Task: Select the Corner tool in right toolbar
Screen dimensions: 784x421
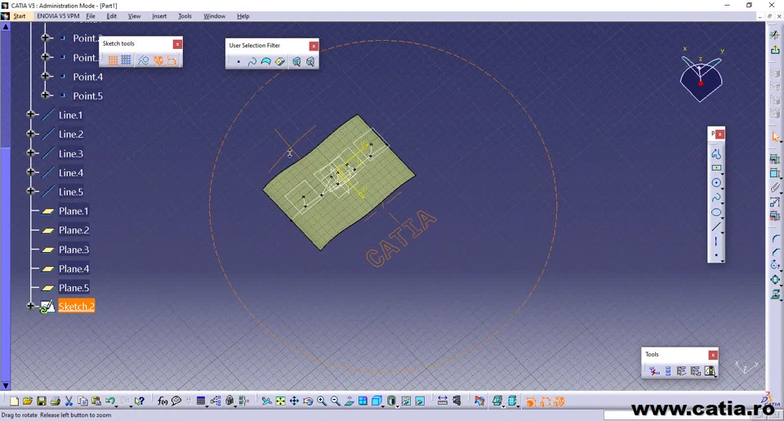Action: pos(775,239)
